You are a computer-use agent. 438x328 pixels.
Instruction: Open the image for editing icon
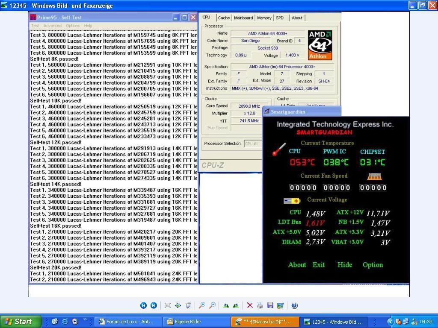point(281,305)
